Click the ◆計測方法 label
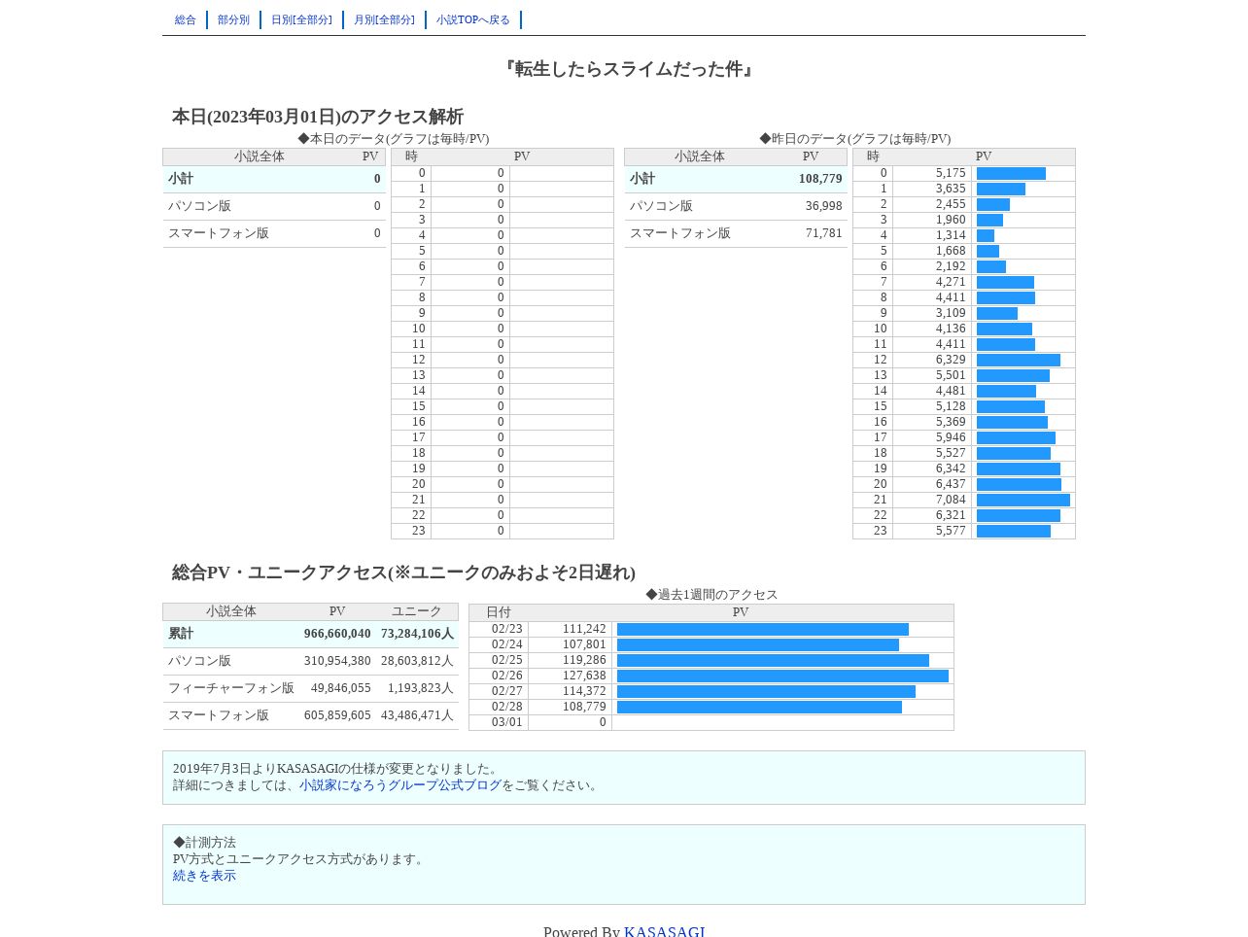 pyautogui.click(x=204, y=843)
